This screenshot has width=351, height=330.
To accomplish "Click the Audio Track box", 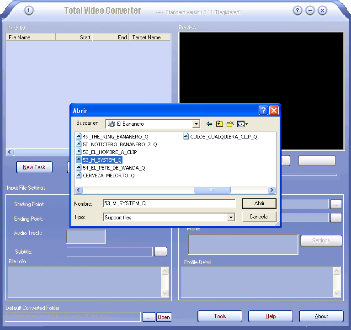I will pyautogui.click(x=85, y=236).
